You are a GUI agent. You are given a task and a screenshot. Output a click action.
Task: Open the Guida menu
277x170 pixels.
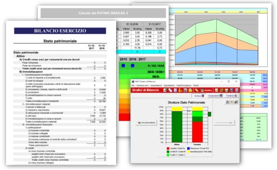tap(196, 85)
